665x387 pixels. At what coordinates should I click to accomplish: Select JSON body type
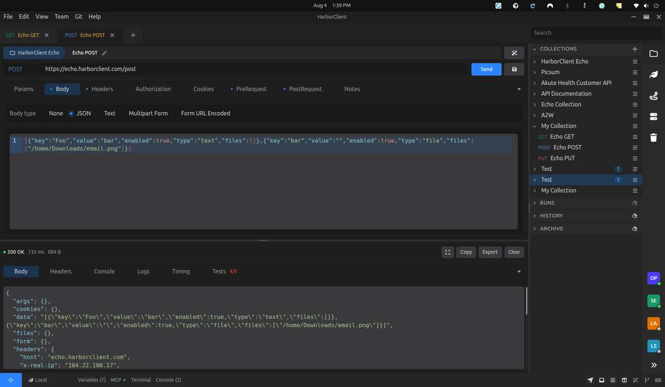(79, 113)
